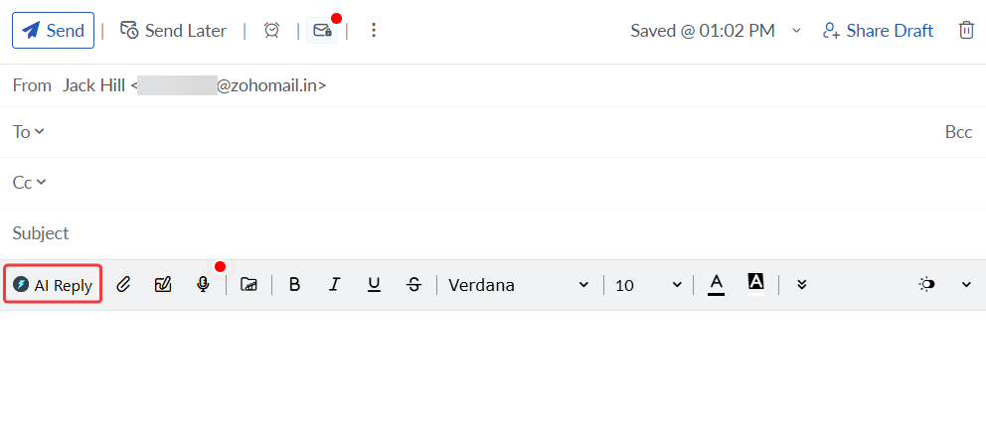The height and width of the screenshot is (428, 986).
Task: Start voice dictation with the microphone icon
Action: tap(203, 285)
